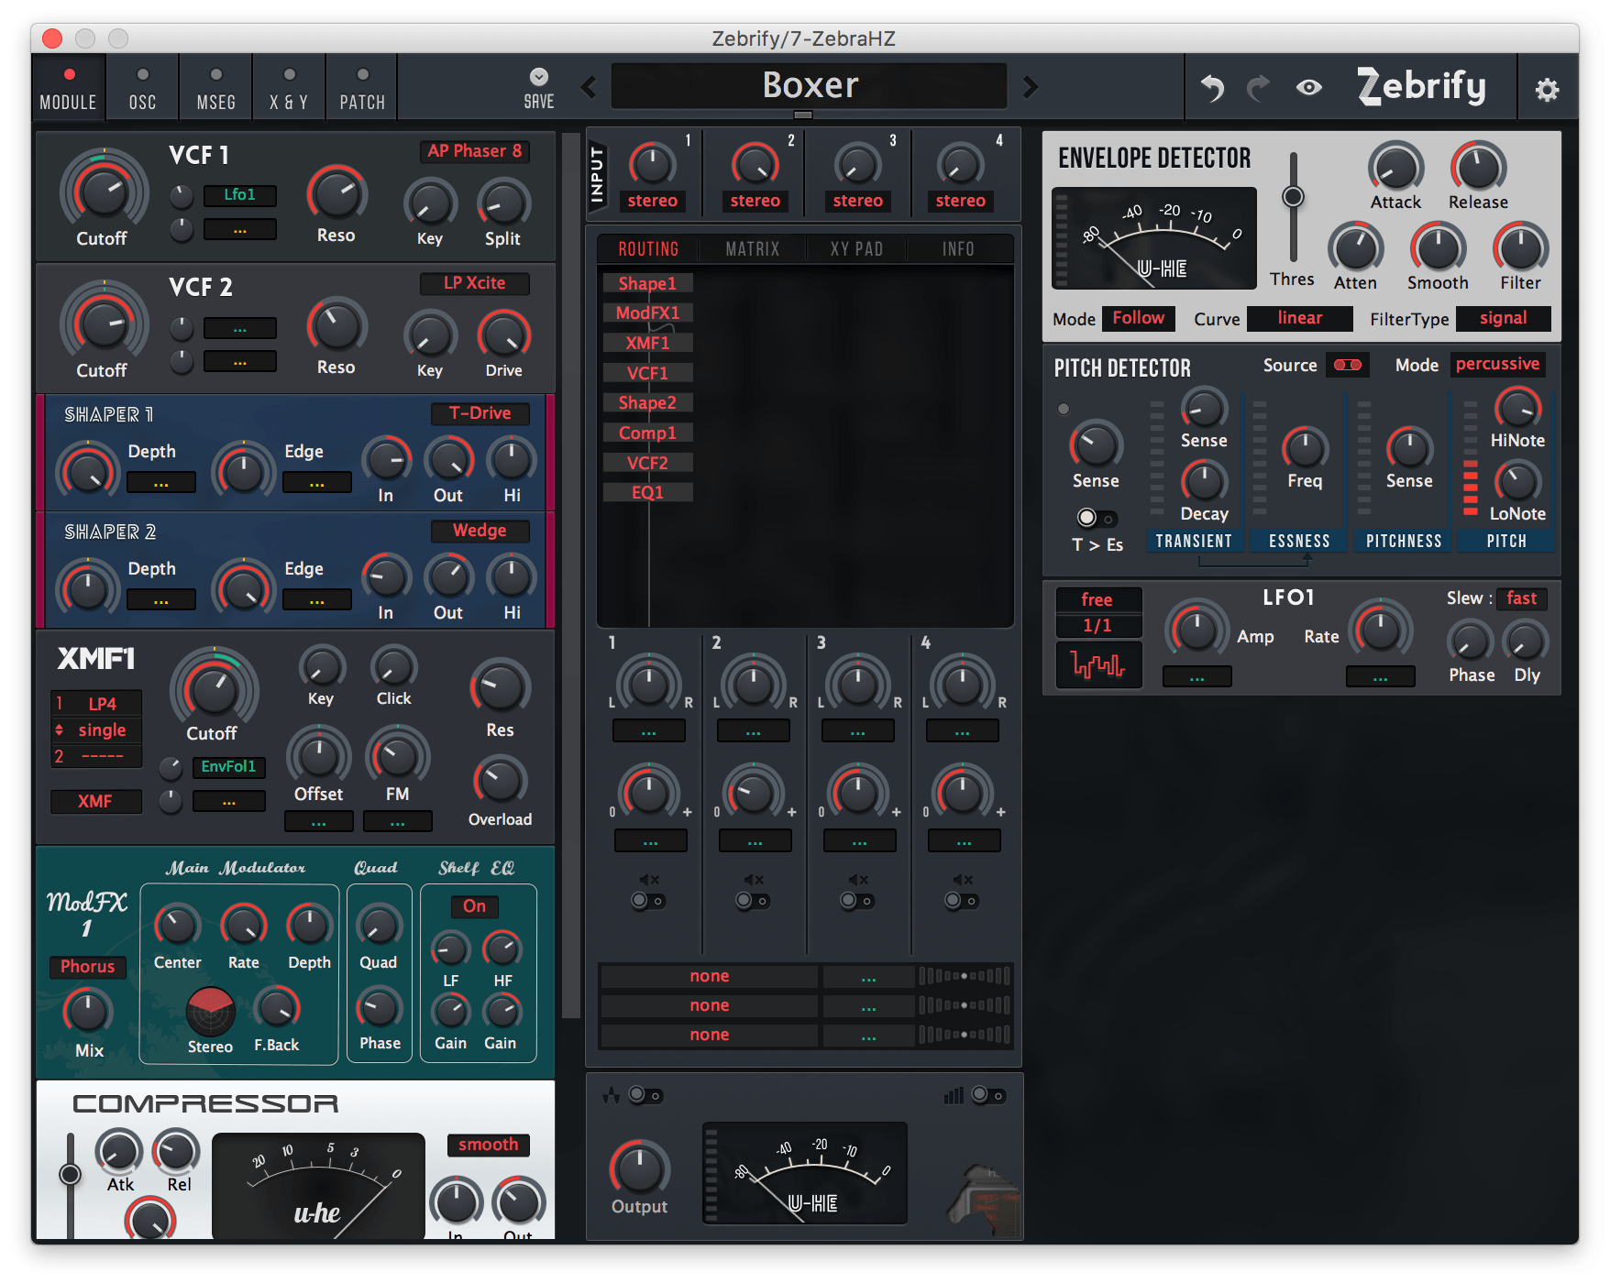Open the Envelope Detector Mode Follow dropdown
Viewport: 1610px width, 1283px height.
(1138, 318)
